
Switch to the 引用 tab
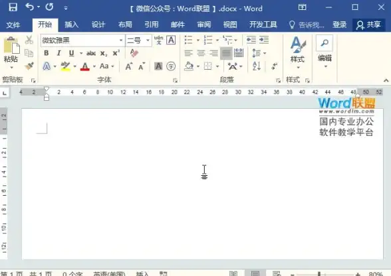152,25
